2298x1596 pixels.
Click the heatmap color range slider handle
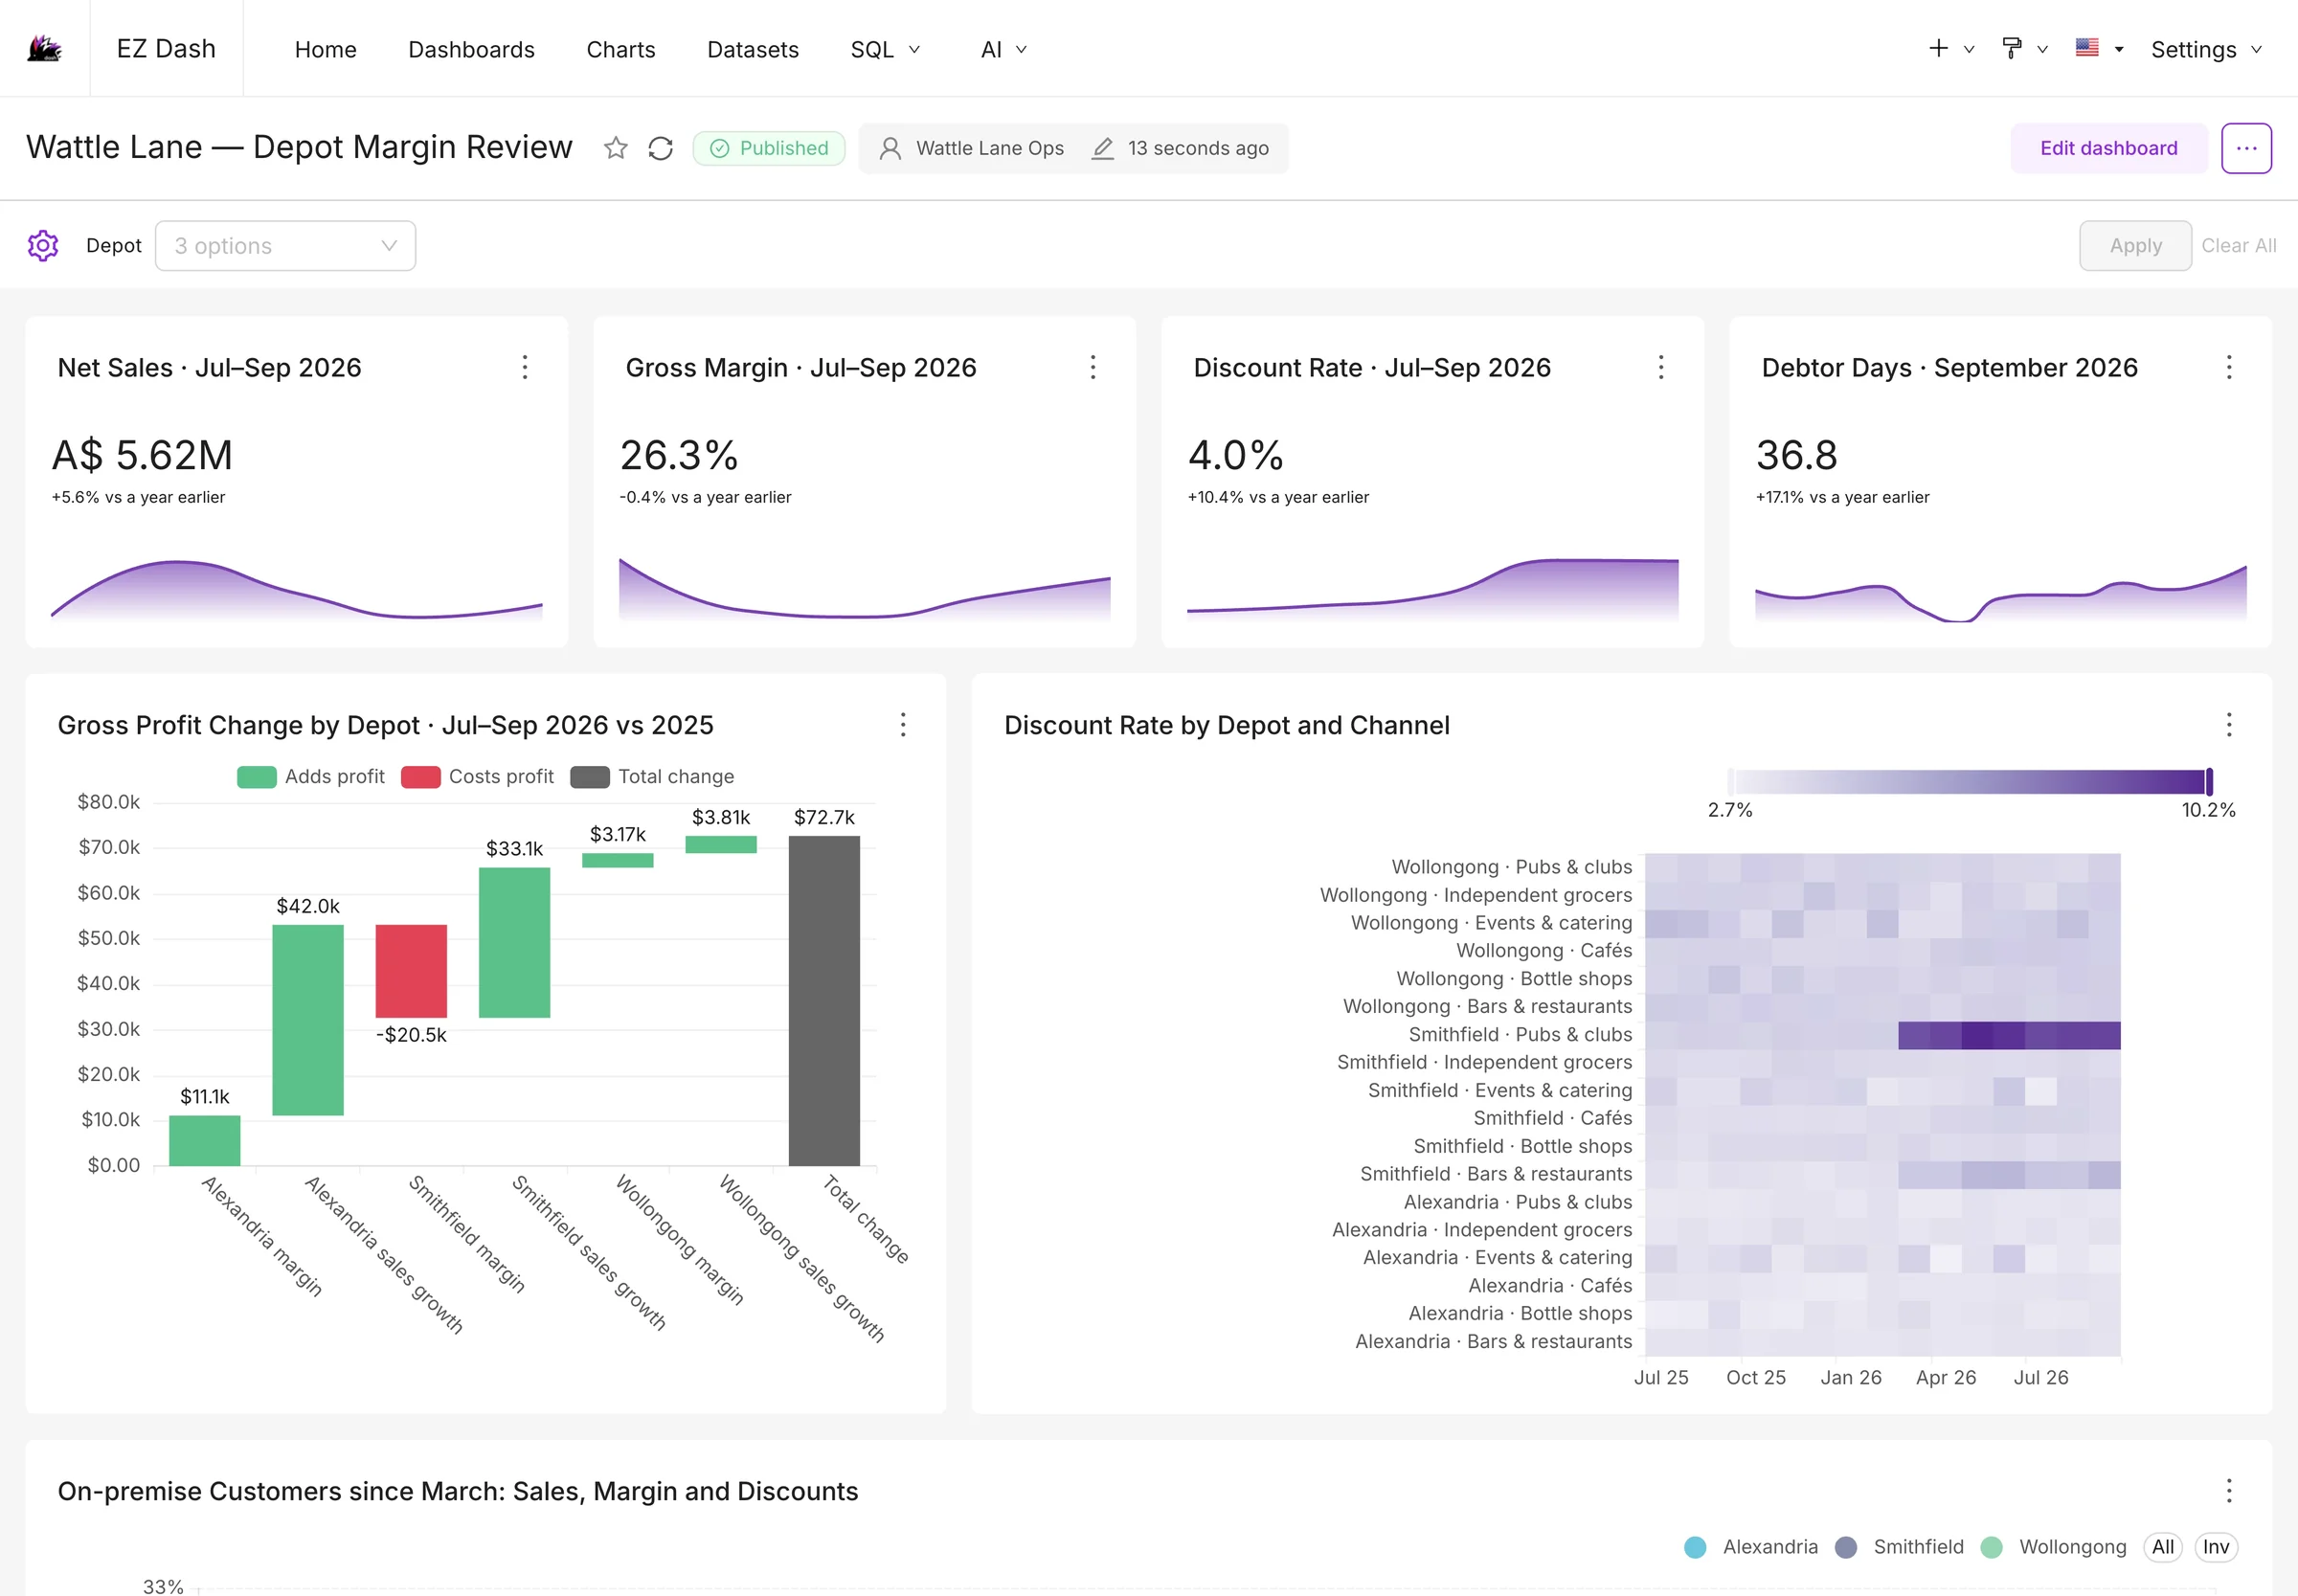pyautogui.click(x=2209, y=781)
